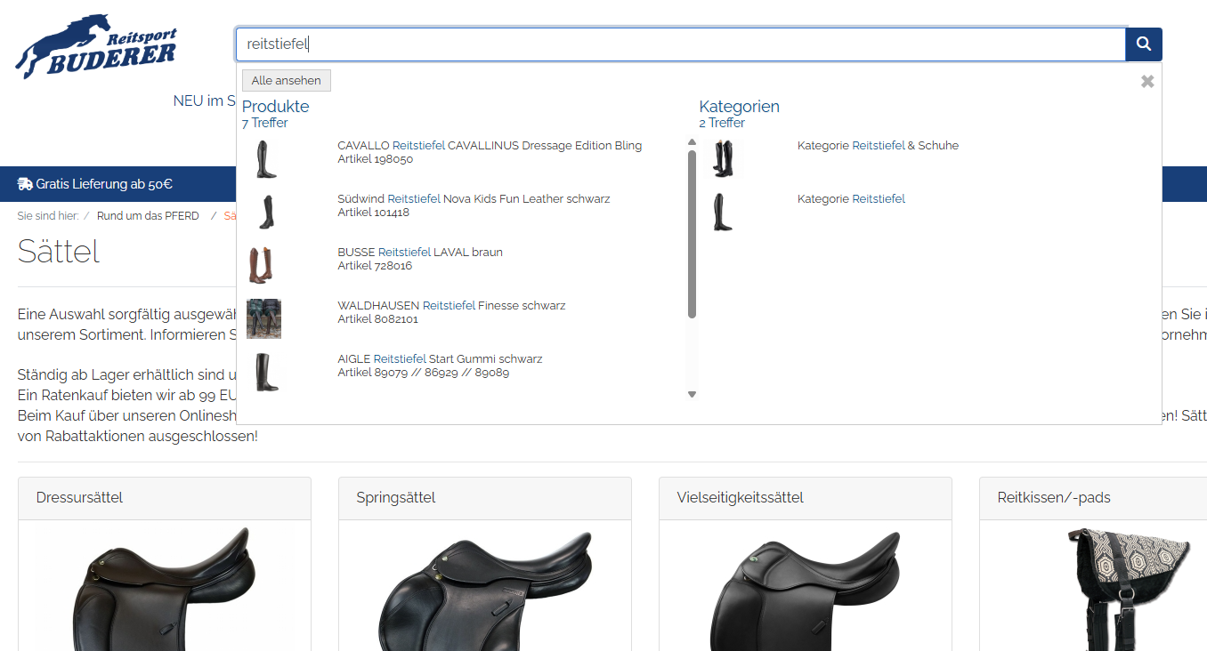The width and height of the screenshot is (1207, 651).
Task: Open the CAVALLO Reitstiefel CAVALLINUS Dressage product
Action: (x=489, y=146)
